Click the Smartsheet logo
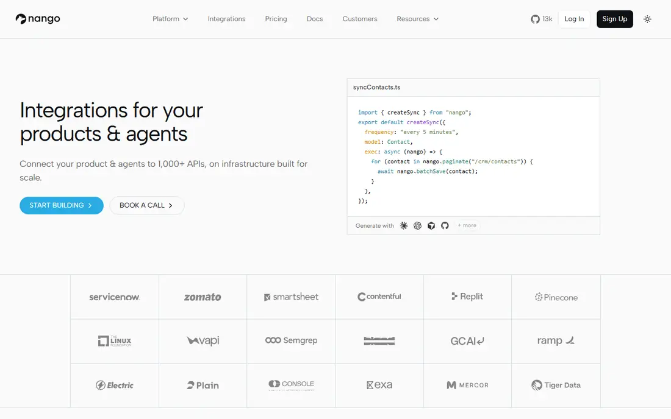Image resolution: width=671 pixels, height=419 pixels. [x=291, y=297]
